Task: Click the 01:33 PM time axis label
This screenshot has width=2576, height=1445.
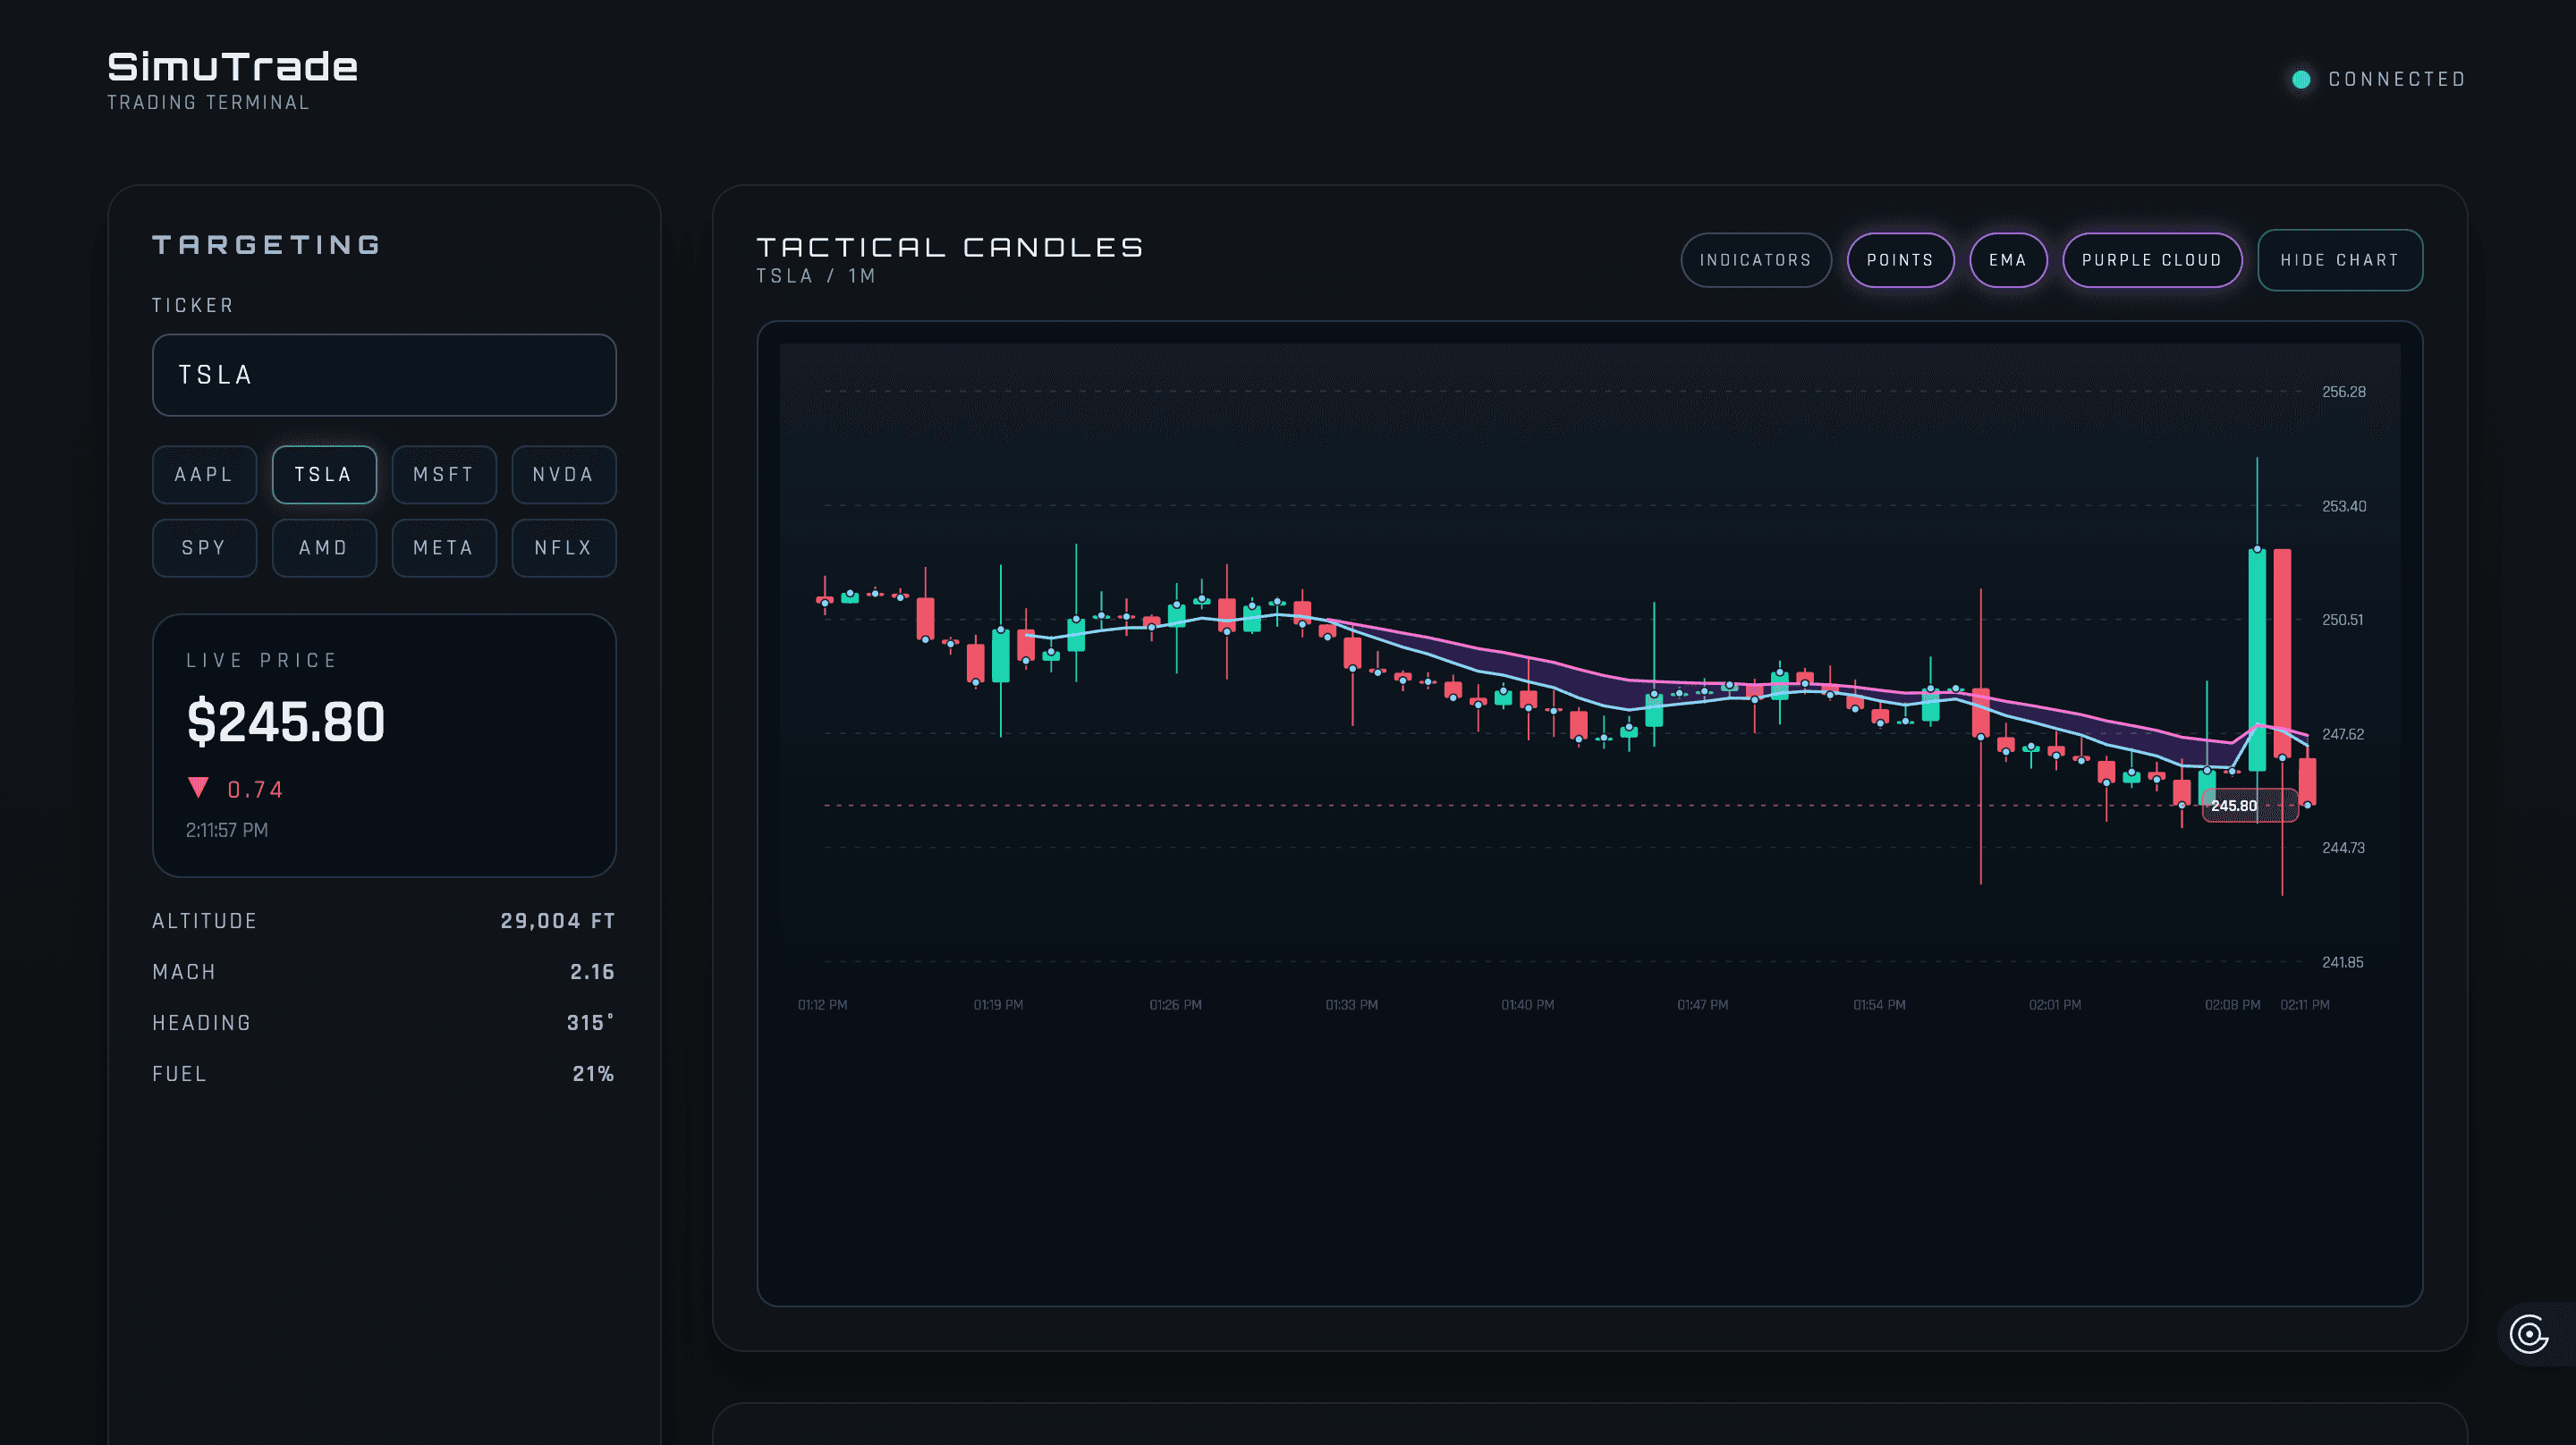Action: 1352,1005
